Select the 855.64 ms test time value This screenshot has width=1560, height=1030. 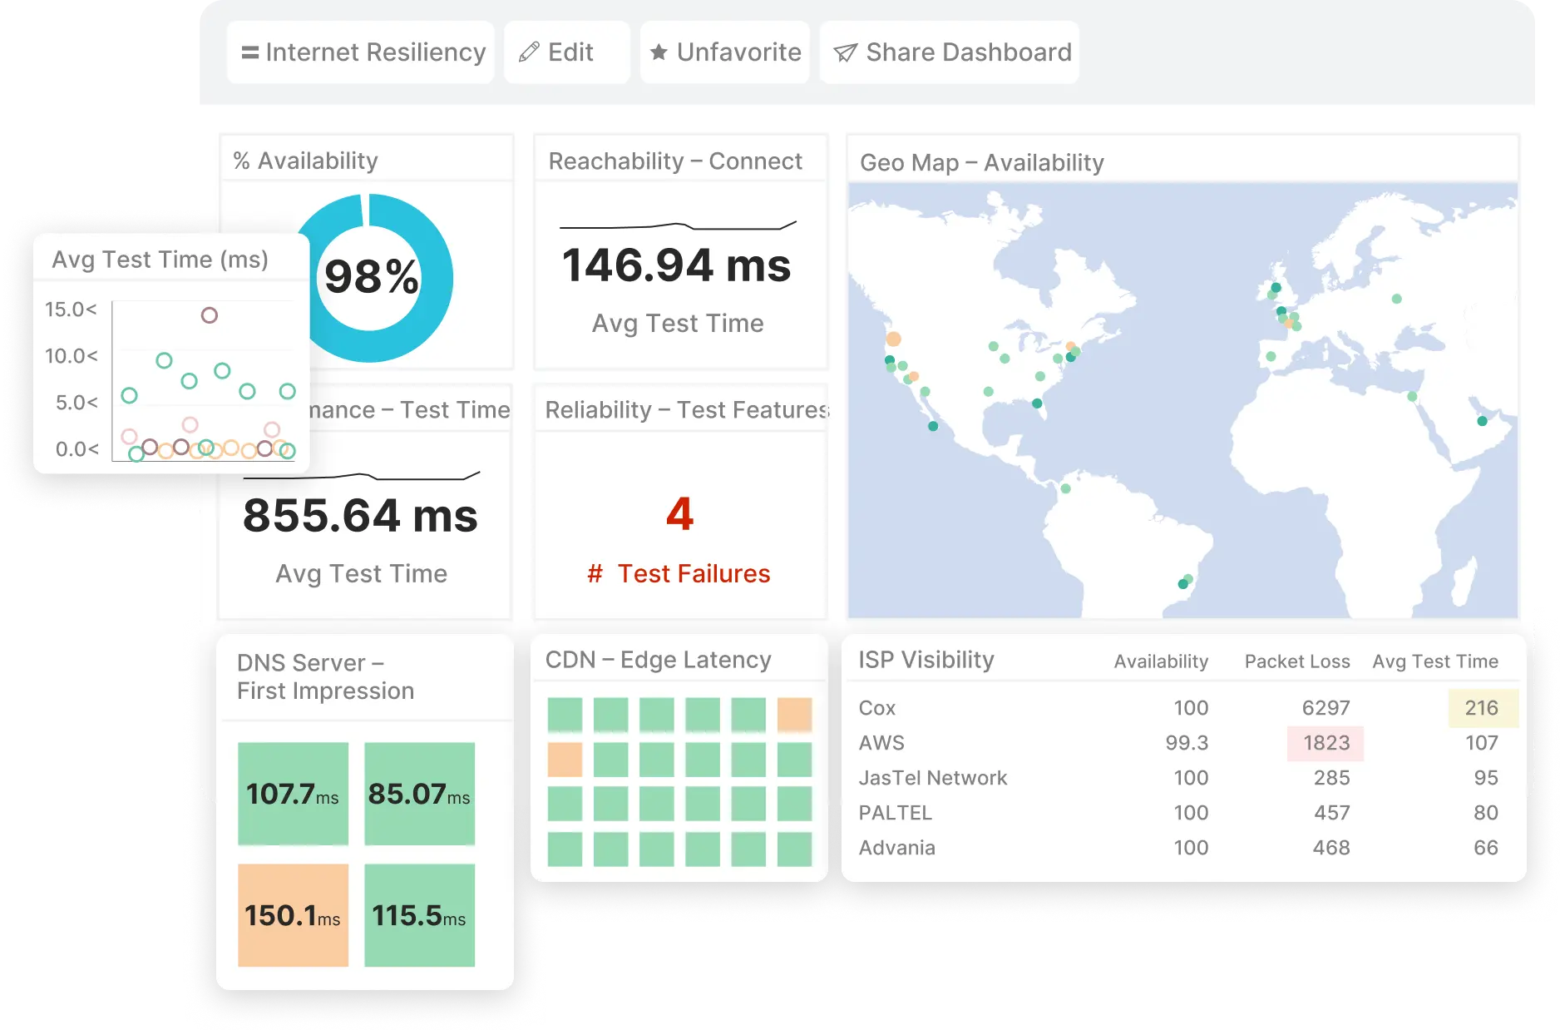[x=360, y=515]
